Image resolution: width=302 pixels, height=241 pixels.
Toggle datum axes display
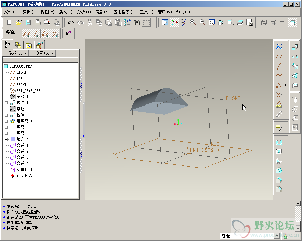point(36,34)
